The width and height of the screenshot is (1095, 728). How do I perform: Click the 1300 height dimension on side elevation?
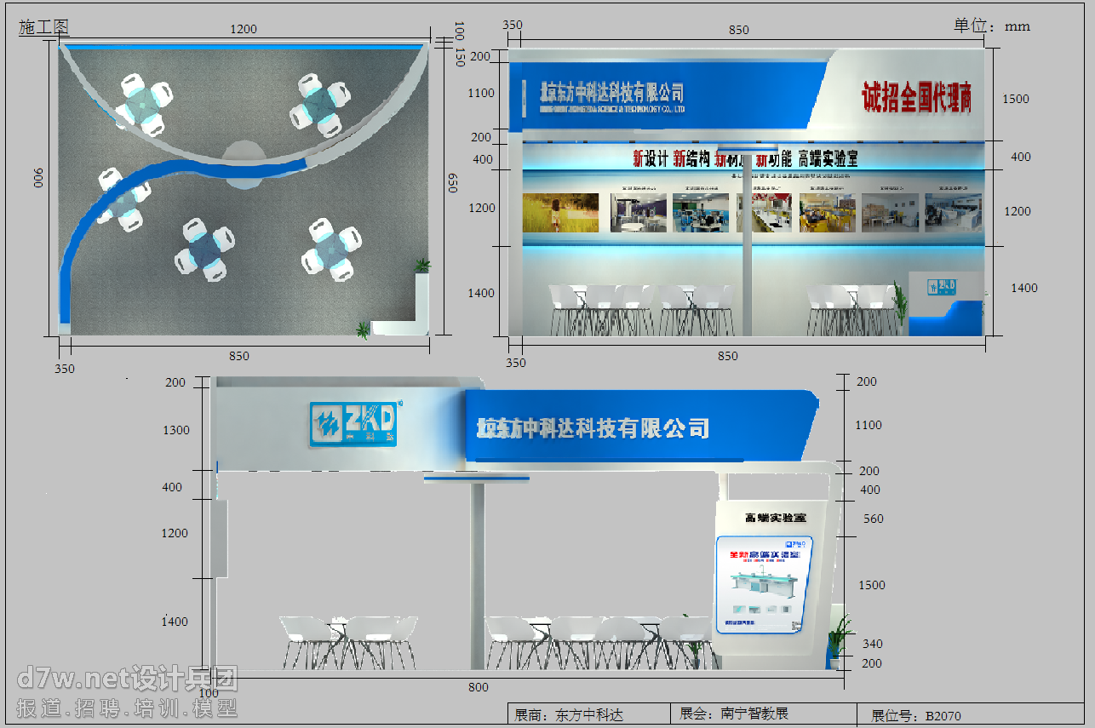pyautogui.click(x=176, y=431)
